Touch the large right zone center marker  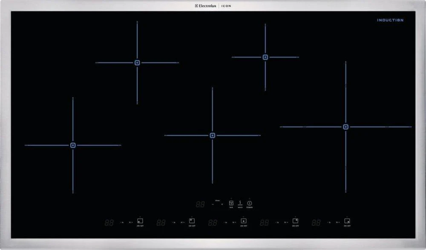[x=345, y=127]
